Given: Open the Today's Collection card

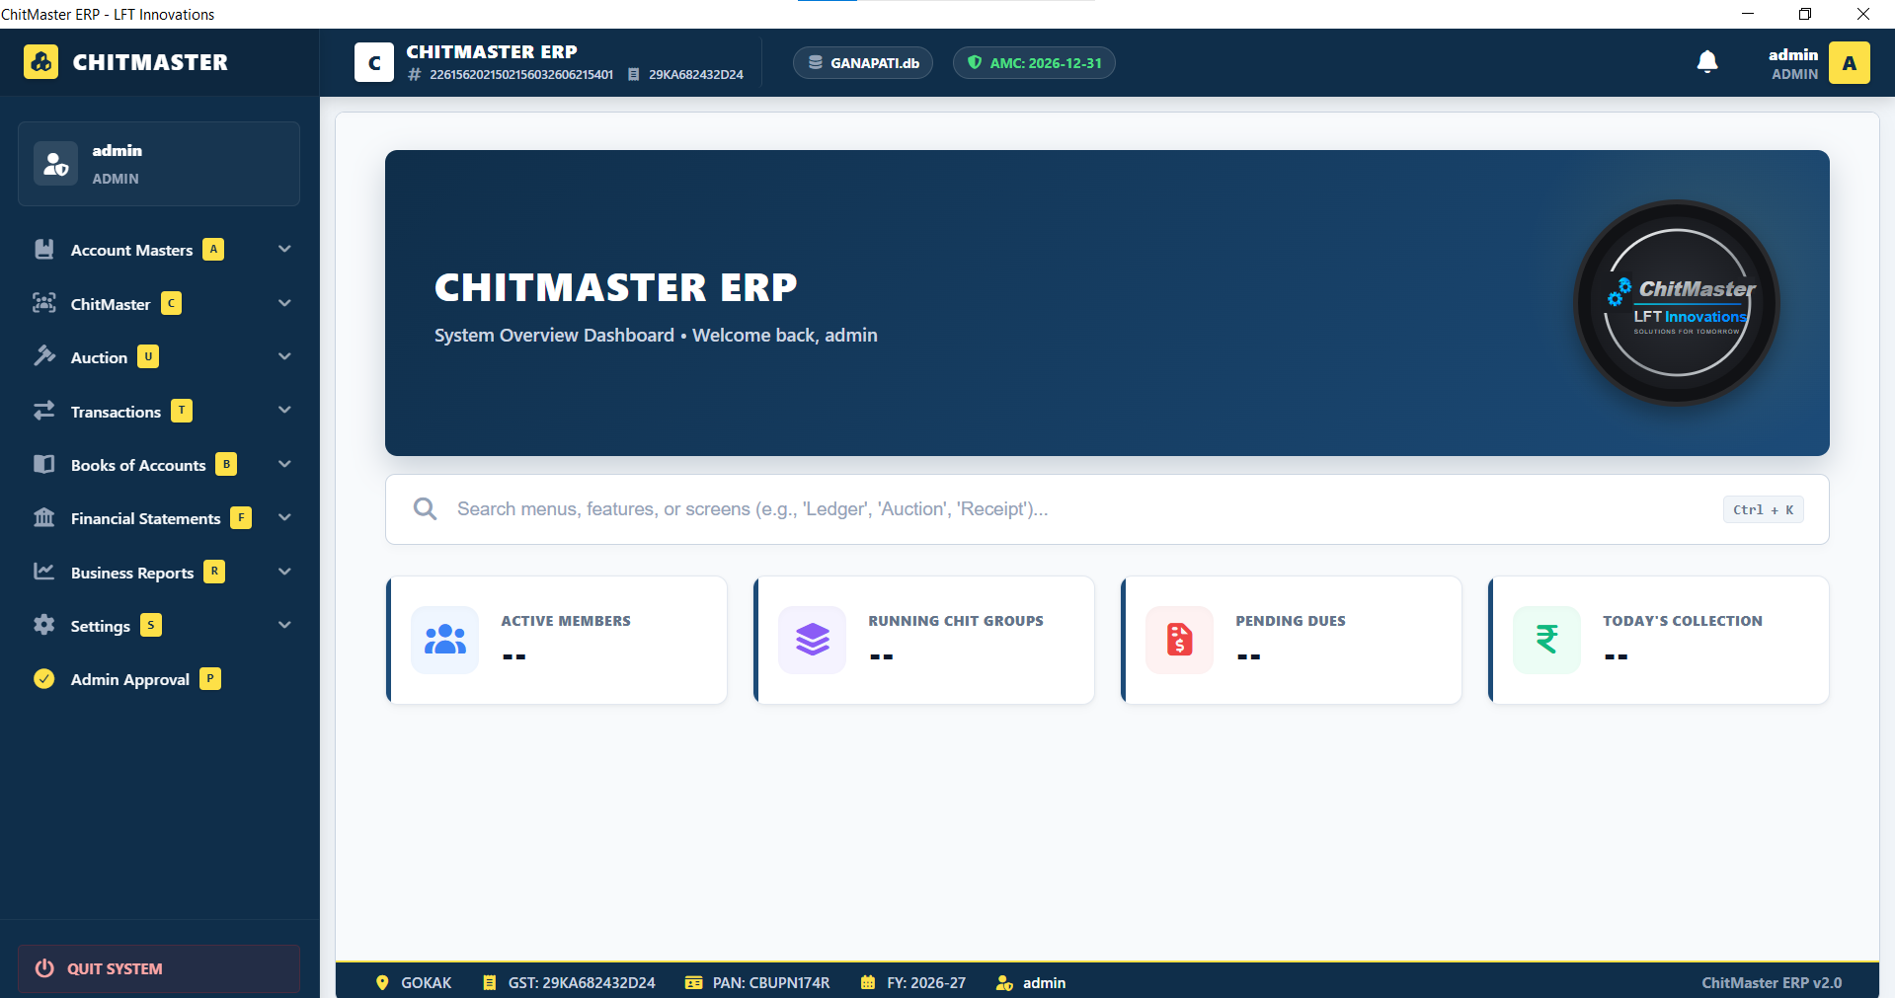Looking at the screenshot, I should pos(1659,640).
